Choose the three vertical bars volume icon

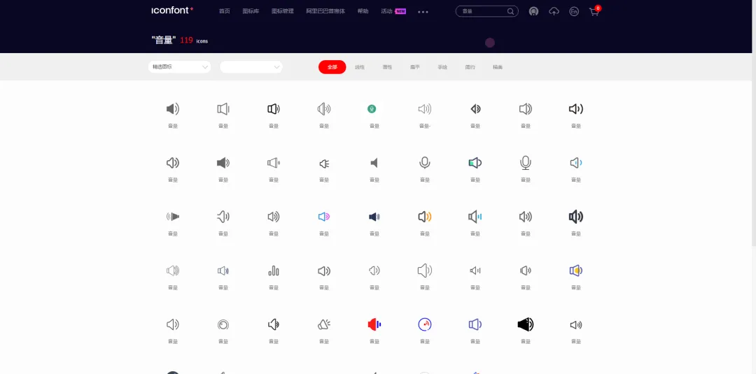pos(274,271)
